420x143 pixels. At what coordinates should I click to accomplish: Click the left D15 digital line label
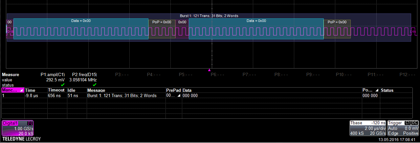coord(10,32)
